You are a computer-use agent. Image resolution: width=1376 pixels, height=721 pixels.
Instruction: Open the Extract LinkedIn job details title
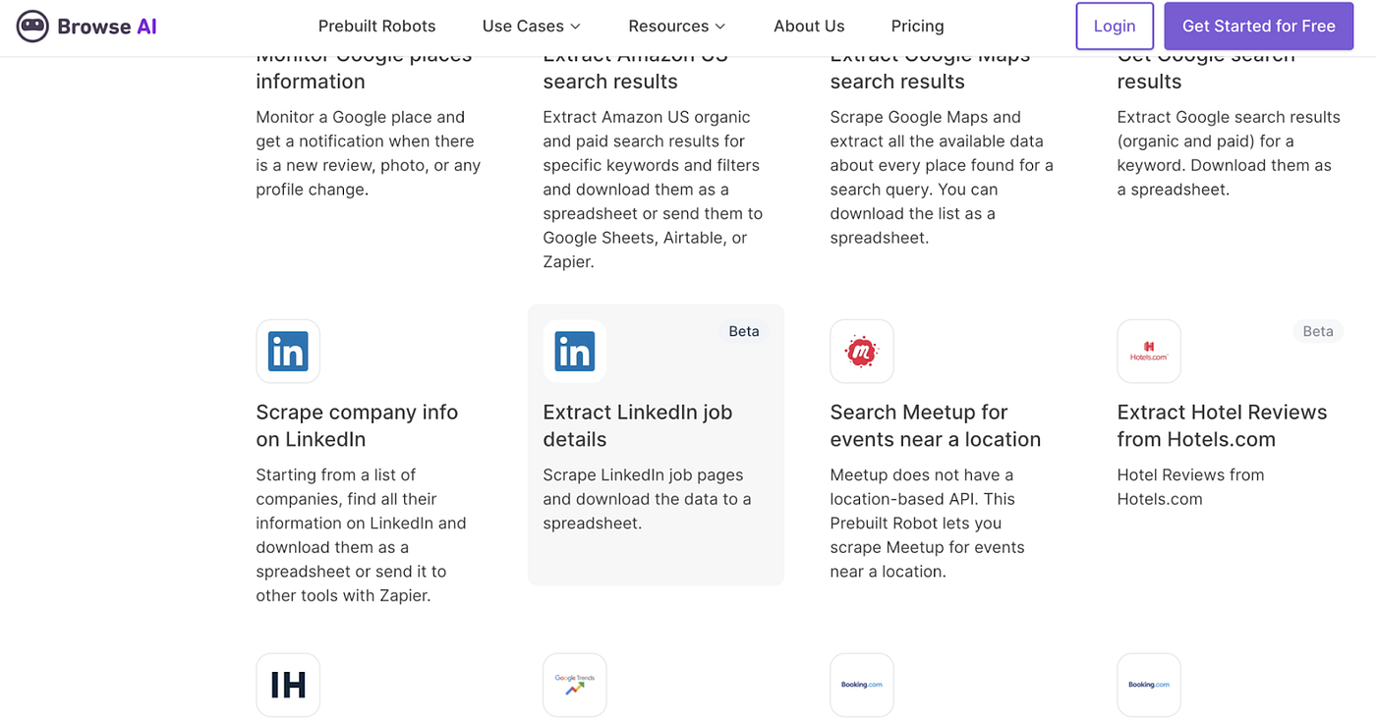click(638, 425)
